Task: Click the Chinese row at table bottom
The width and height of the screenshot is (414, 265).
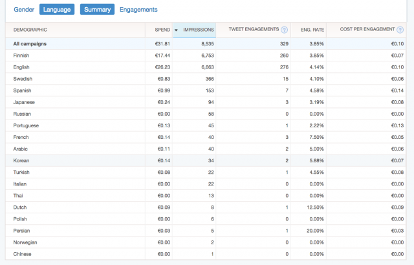Action: point(23,253)
